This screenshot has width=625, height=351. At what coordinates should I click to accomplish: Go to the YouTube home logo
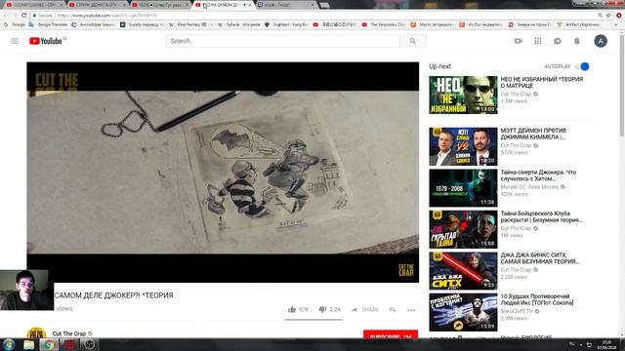click(46, 41)
